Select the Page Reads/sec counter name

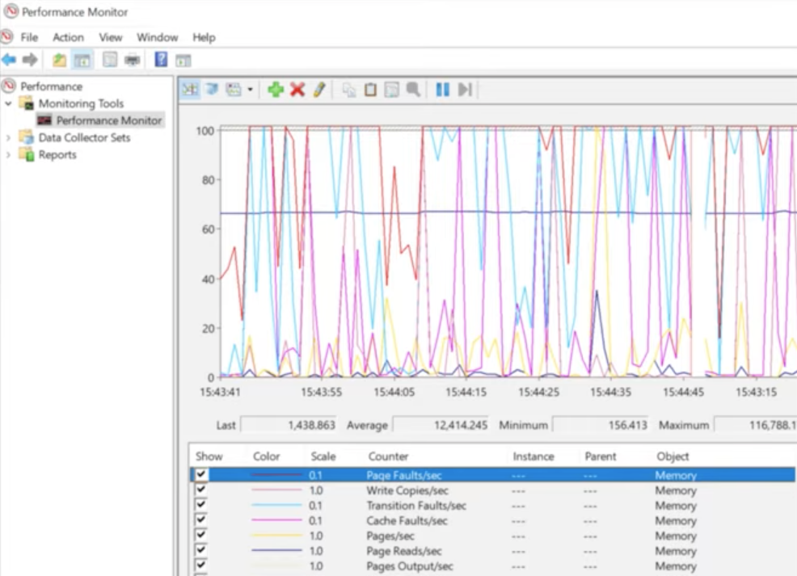click(x=403, y=551)
